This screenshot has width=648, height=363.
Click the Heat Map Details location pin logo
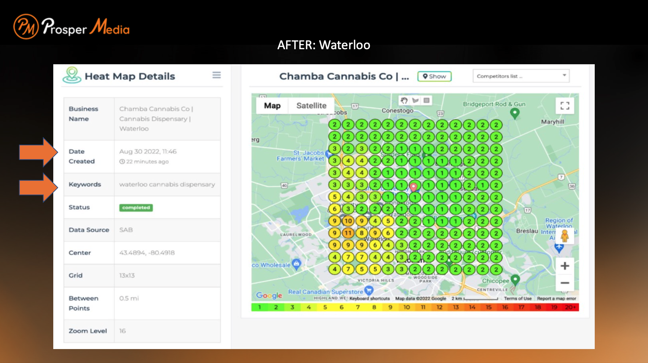pos(72,75)
